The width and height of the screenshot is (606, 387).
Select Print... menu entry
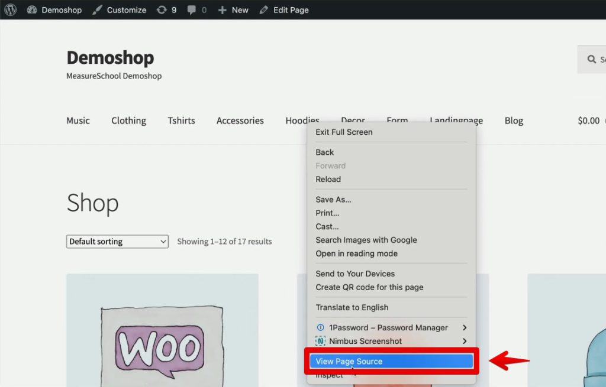[391, 213]
